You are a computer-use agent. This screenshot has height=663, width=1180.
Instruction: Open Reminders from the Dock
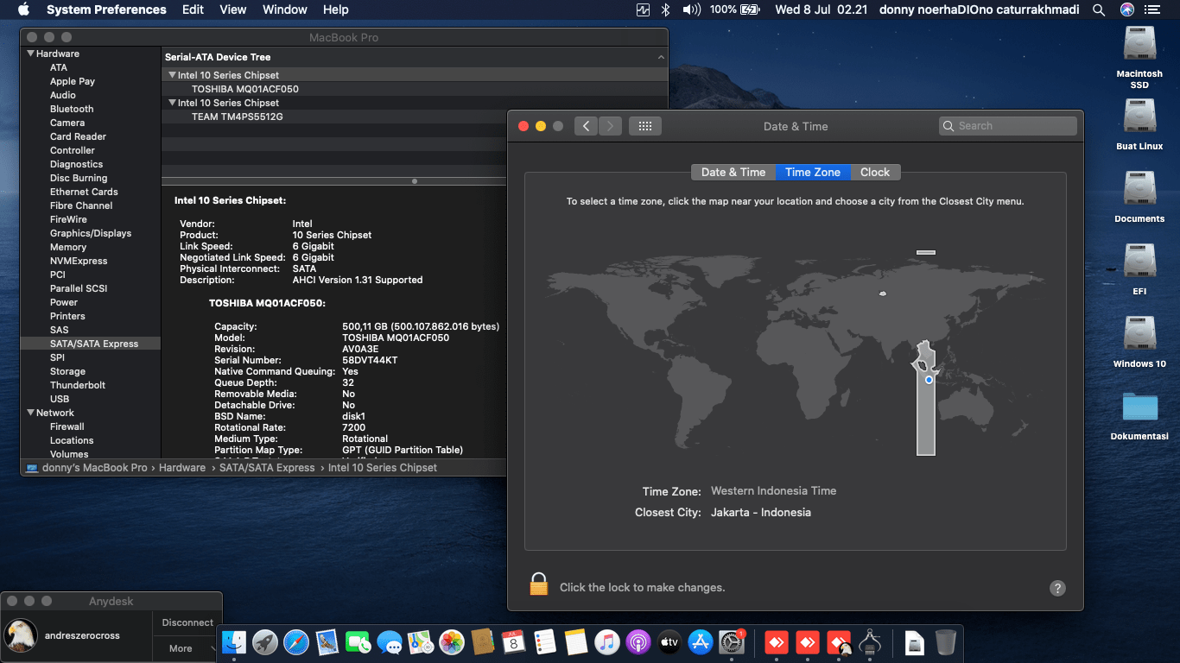click(x=545, y=642)
